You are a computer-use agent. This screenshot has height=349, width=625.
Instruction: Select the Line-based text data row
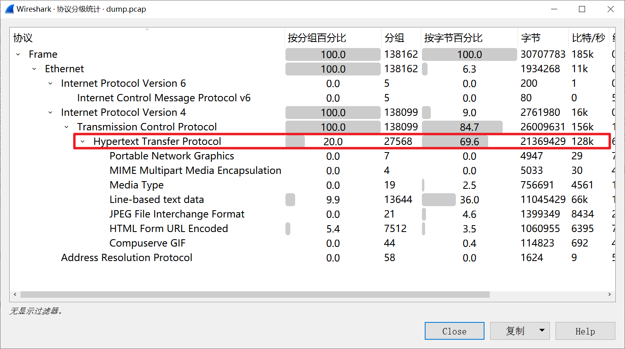157,200
